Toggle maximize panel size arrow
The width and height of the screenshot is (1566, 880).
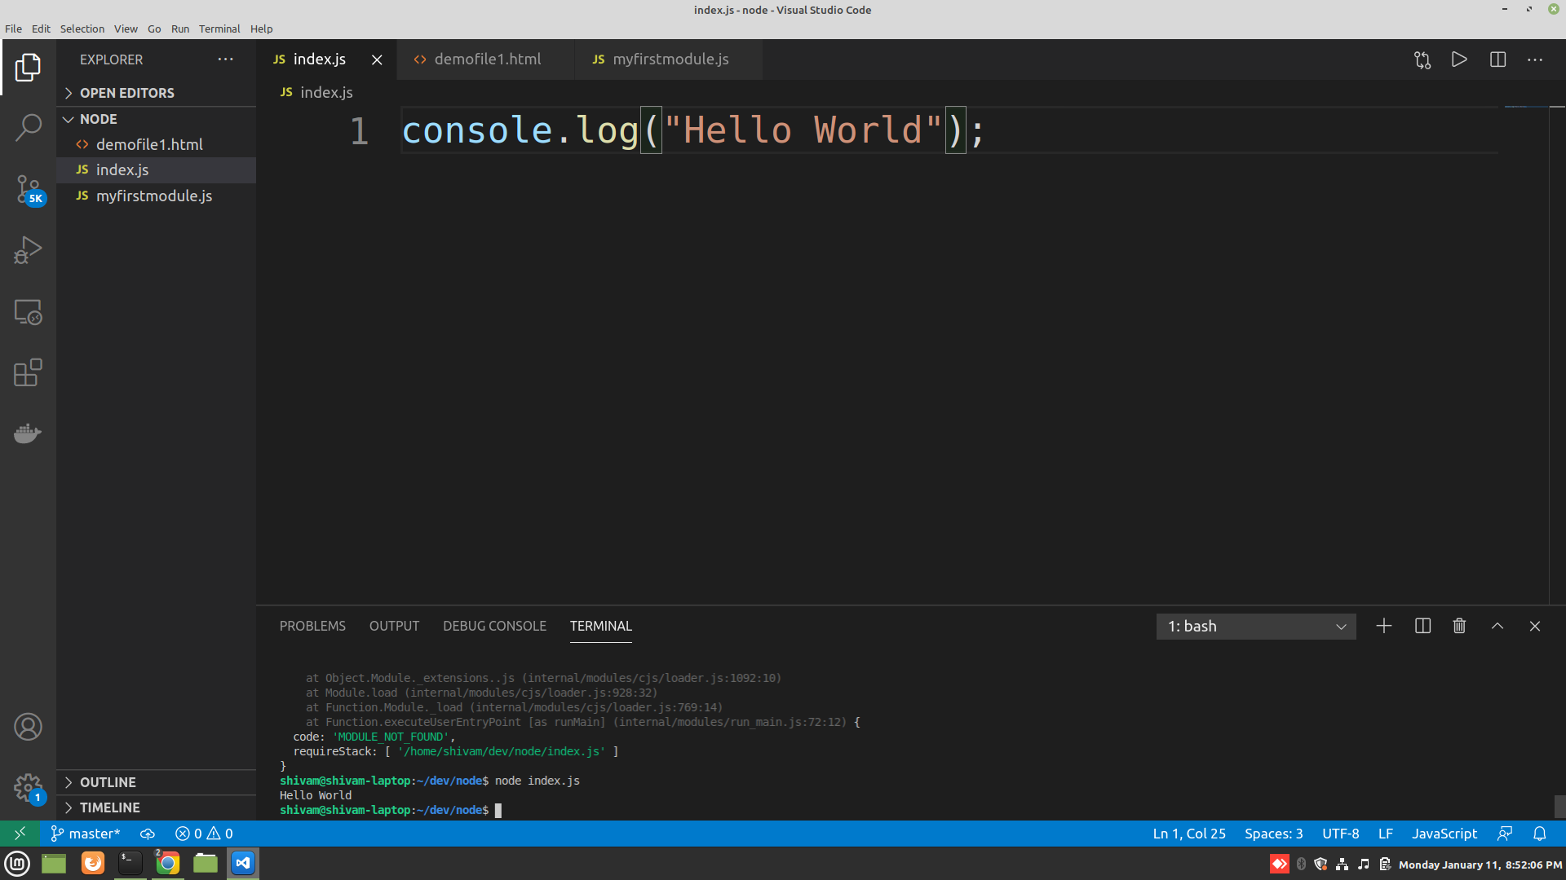(1497, 626)
